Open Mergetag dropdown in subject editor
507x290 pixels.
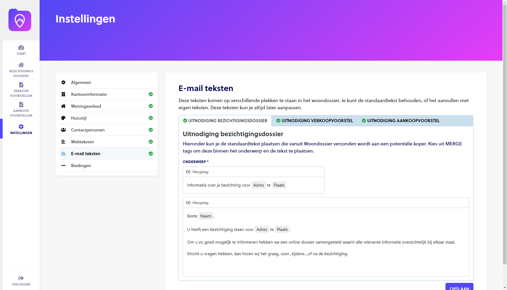pos(197,172)
